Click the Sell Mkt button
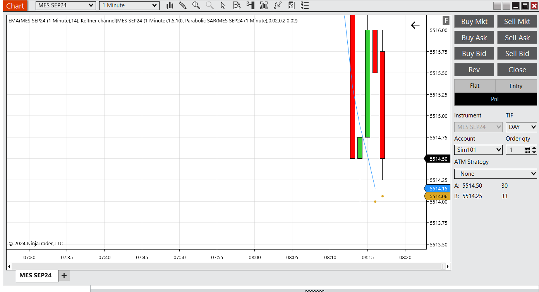The width and height of the screenshot is (539, 292). [x=517, y=22]
